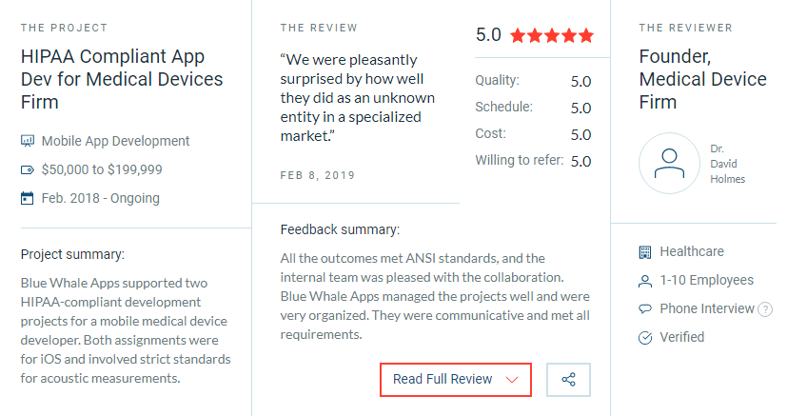Screen dimensions: 787x416
Task: Click the chevron arrow in Read Full Review
Action: (x=512, y=380)
